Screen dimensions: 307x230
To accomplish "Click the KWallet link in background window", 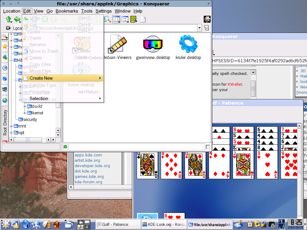I will point(235,84).
